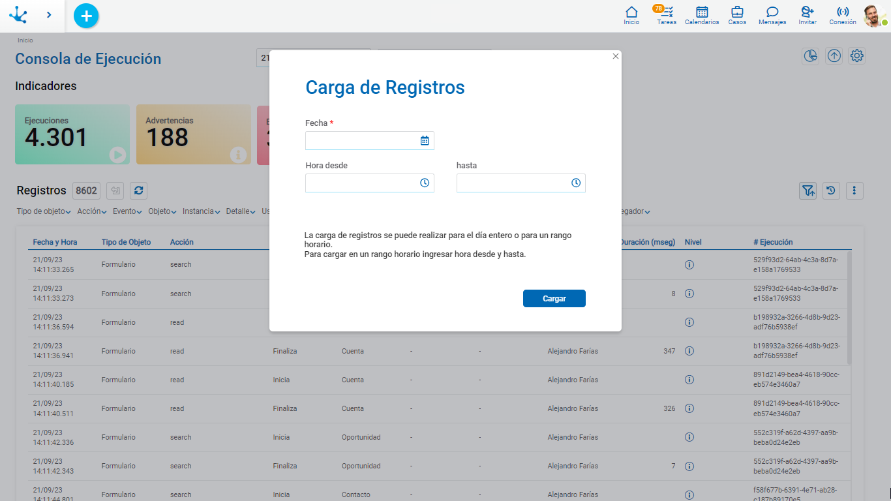Click the history icon beside the filter

pos(831,190)
